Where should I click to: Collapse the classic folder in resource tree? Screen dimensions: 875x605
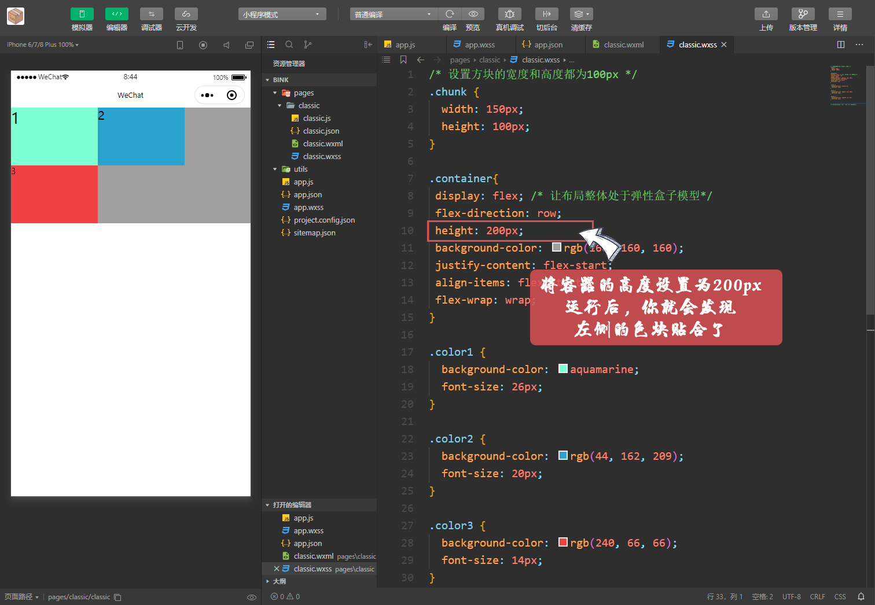pyautogui.click(x=280, y=105)
